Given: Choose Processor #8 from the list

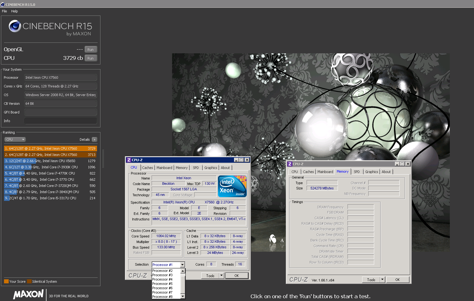Looking at the screenshot, I should tap(166, 297).
